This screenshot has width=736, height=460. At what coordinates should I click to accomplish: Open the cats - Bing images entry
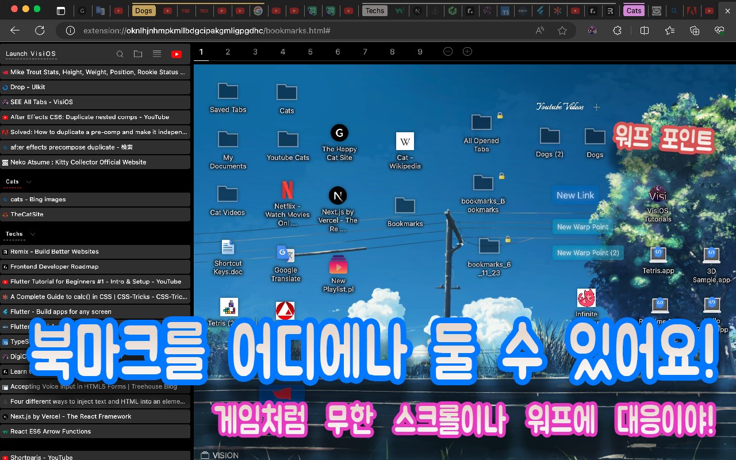click(95, 200)
